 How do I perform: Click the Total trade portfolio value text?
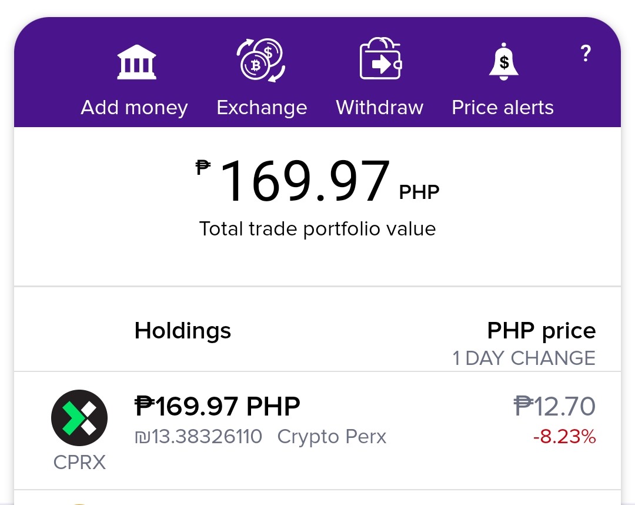(x=317, y=229)
